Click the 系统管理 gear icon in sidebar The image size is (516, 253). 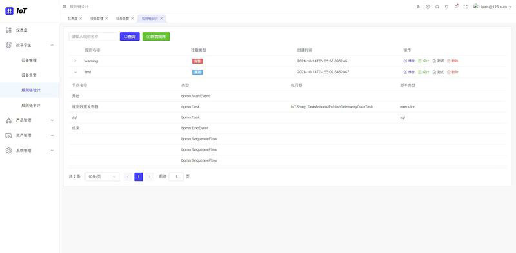[x=9, y=151]
